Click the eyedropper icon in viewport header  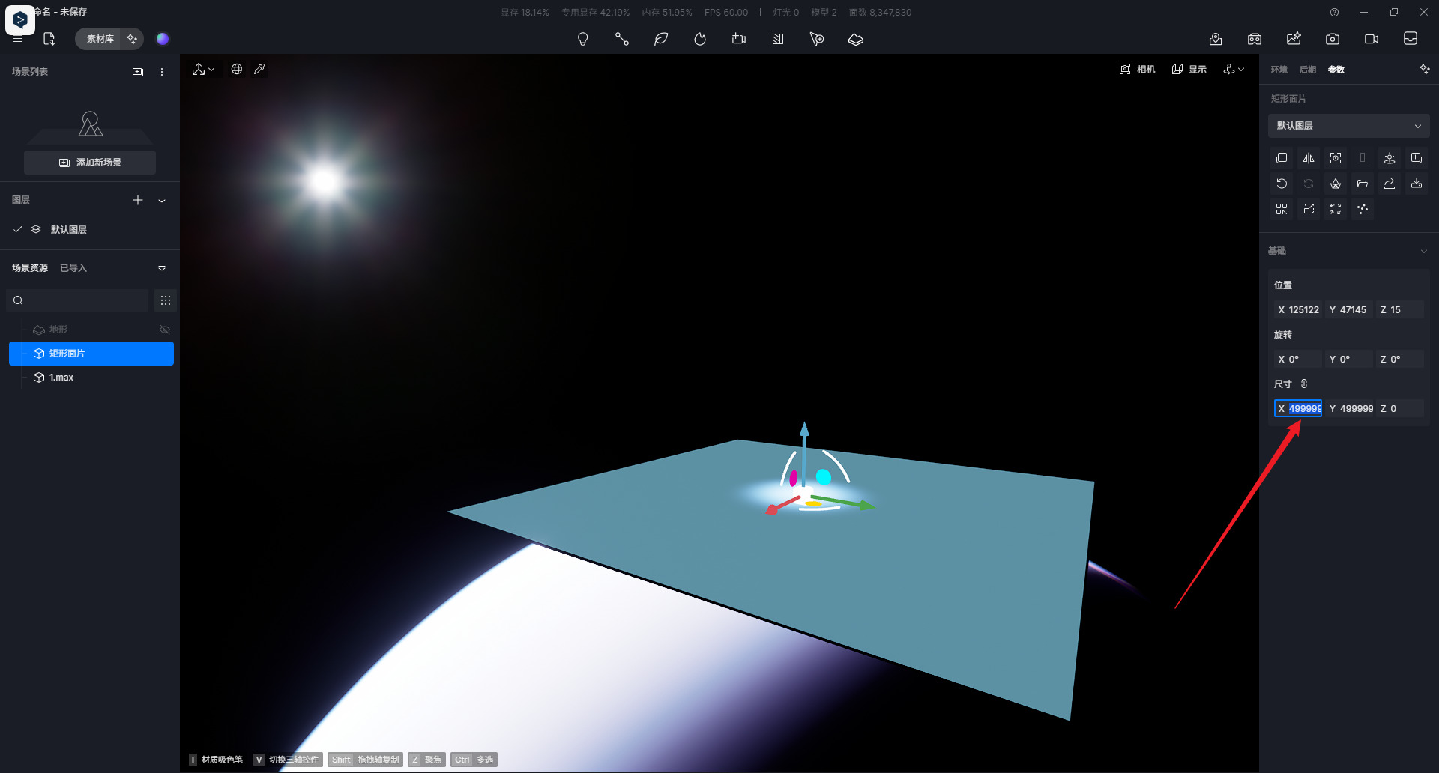point(259,69)
